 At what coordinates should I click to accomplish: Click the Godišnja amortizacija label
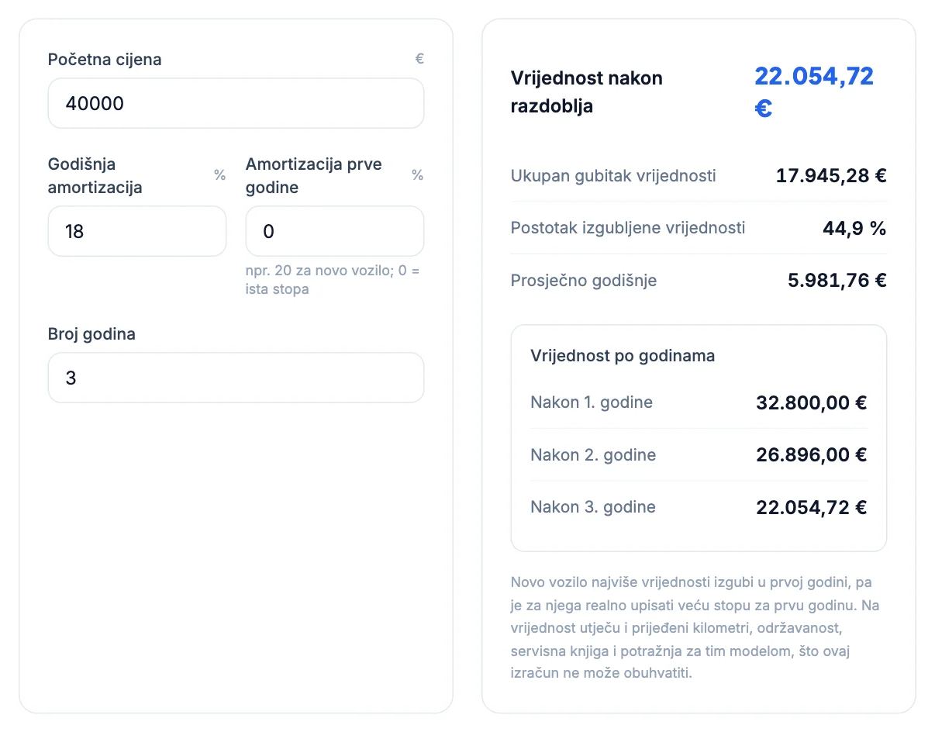[x=95, y=175]
